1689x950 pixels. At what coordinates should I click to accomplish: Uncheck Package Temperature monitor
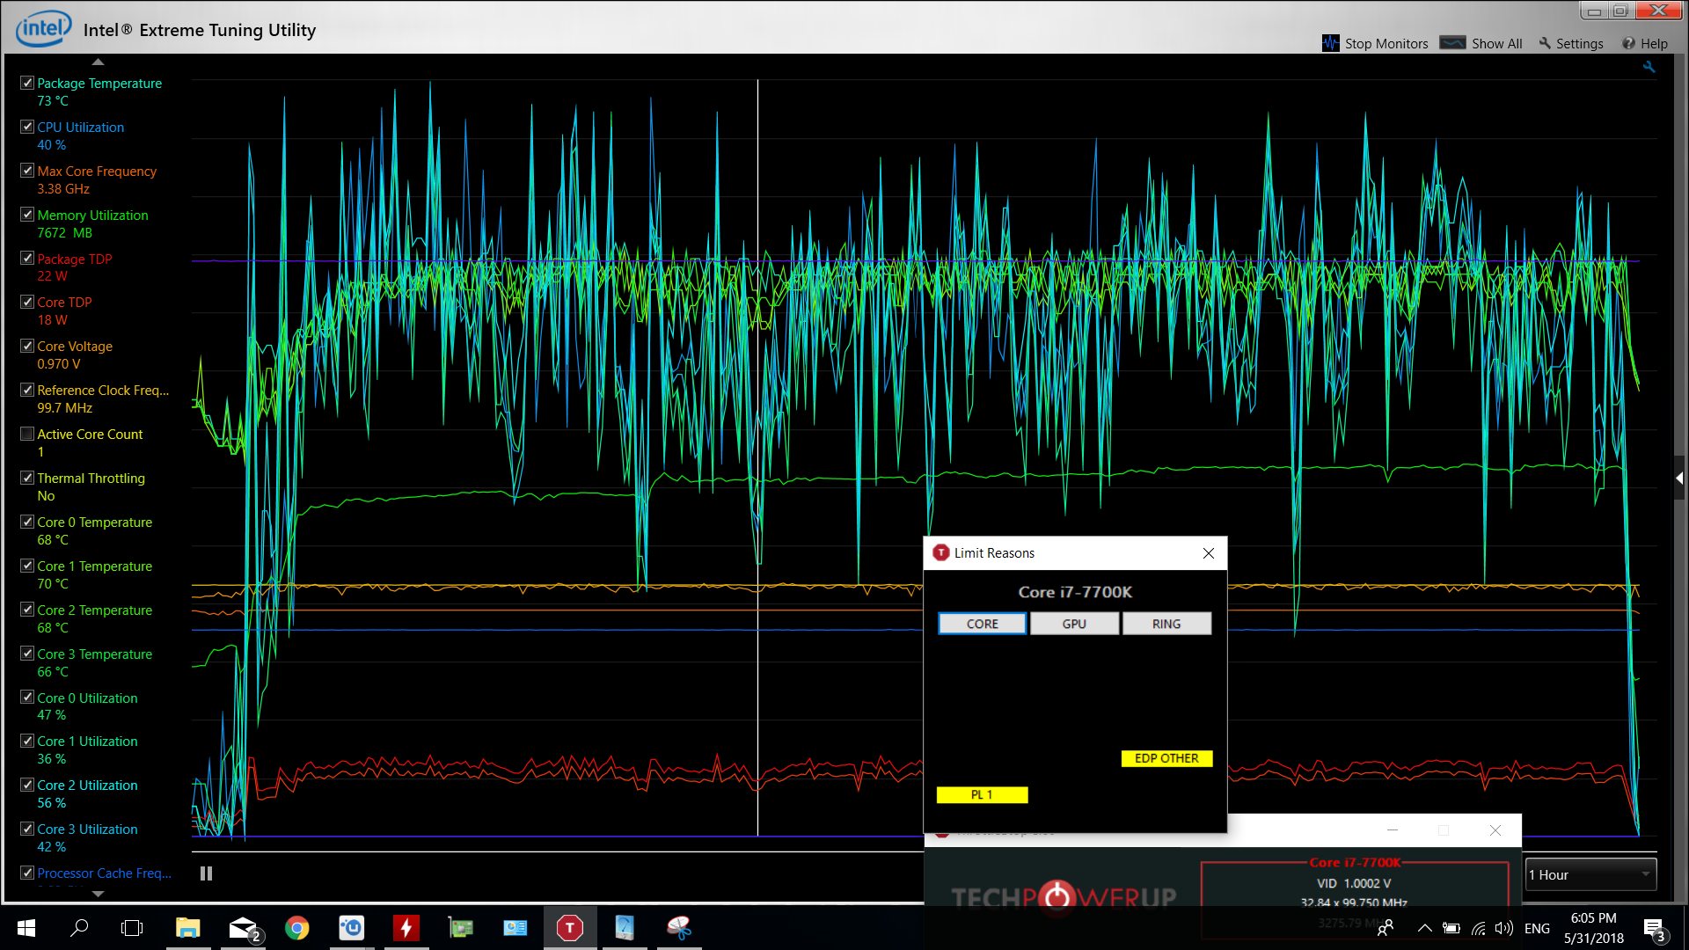click(x=27, y=83)
